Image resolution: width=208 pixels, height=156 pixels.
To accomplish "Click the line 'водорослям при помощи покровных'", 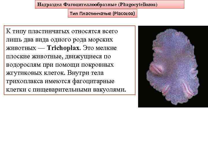I will click(60, 65).
